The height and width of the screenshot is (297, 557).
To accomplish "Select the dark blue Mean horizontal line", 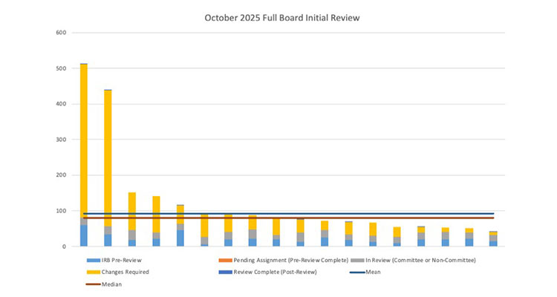I will pyautogui.click(x=297, y=213).
